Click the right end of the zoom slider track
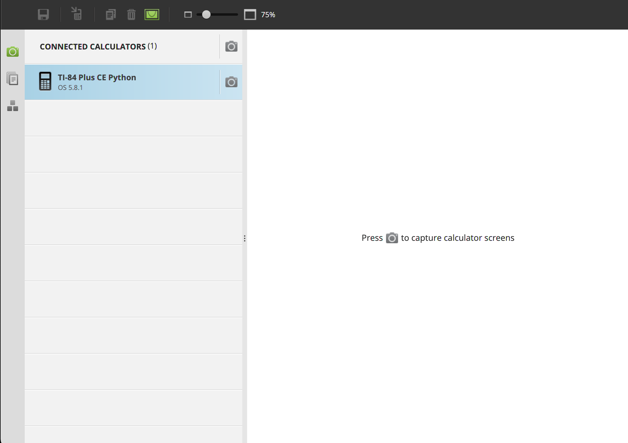 [236, 14]
